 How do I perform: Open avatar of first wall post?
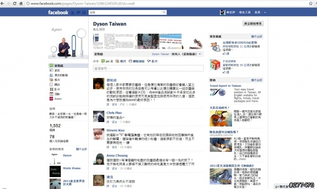click(99, 83)
